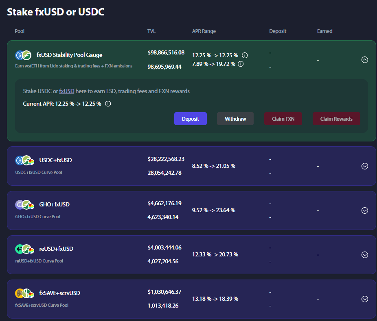The height and width of the screenshot is (321, 377).
Task: Expand the reUSD+fxUSD pool row
Action: click(x=365, y=254)
